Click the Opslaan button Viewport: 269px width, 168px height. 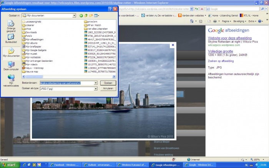[x=108, y=83]
